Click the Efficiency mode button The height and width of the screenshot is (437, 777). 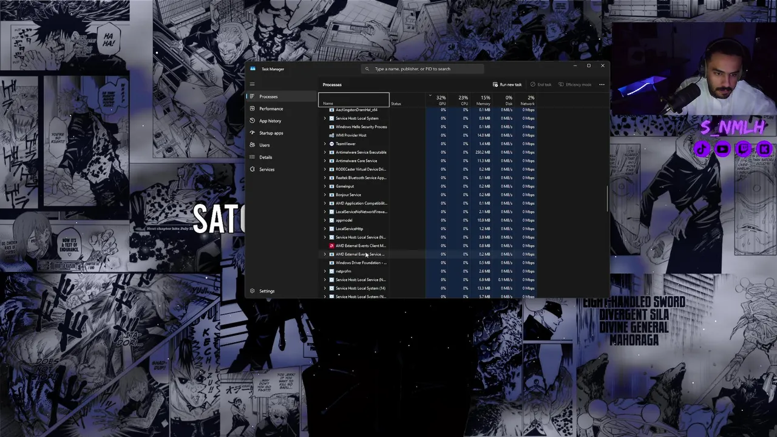575,84
